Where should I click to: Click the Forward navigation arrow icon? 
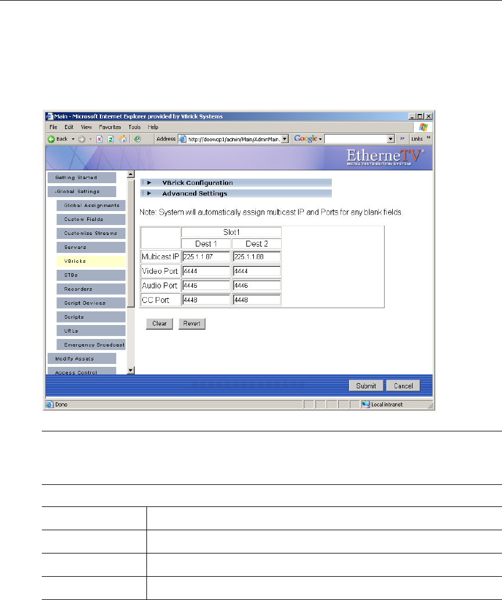coord(81,140)
